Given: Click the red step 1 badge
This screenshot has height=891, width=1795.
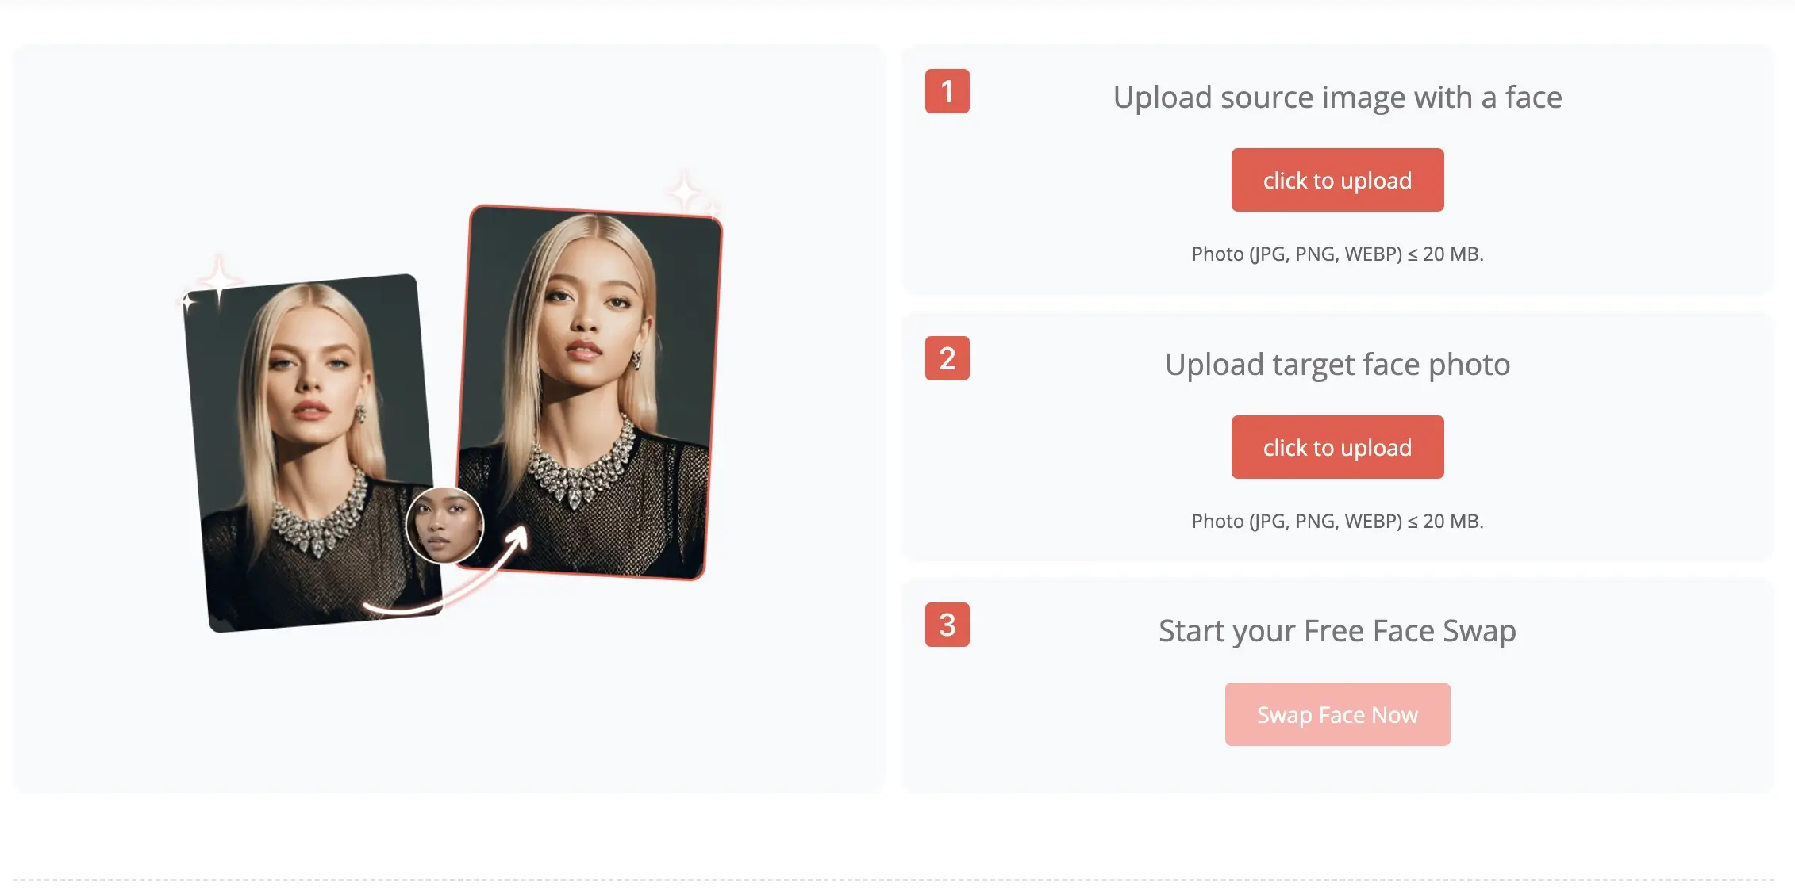Looking at the screenshot, I should 947,91.
